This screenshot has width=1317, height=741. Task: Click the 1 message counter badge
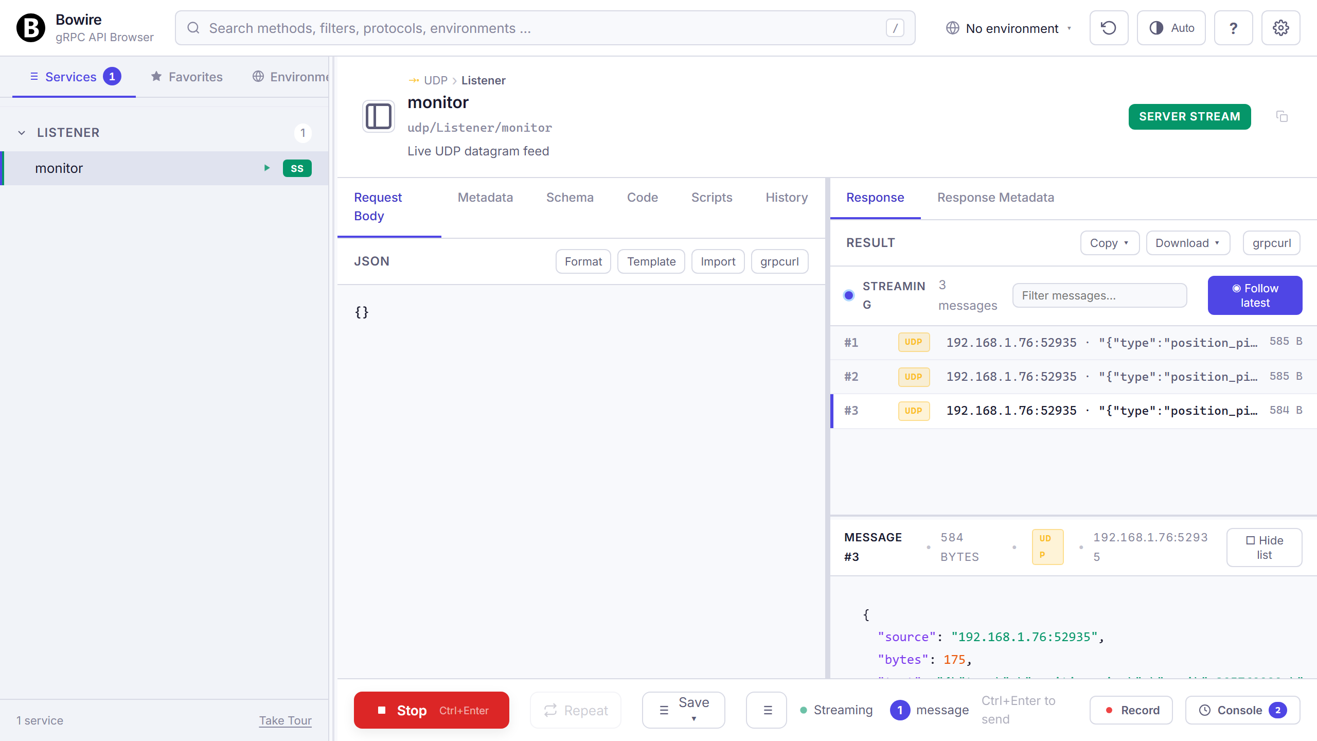(x=900, y=710)
